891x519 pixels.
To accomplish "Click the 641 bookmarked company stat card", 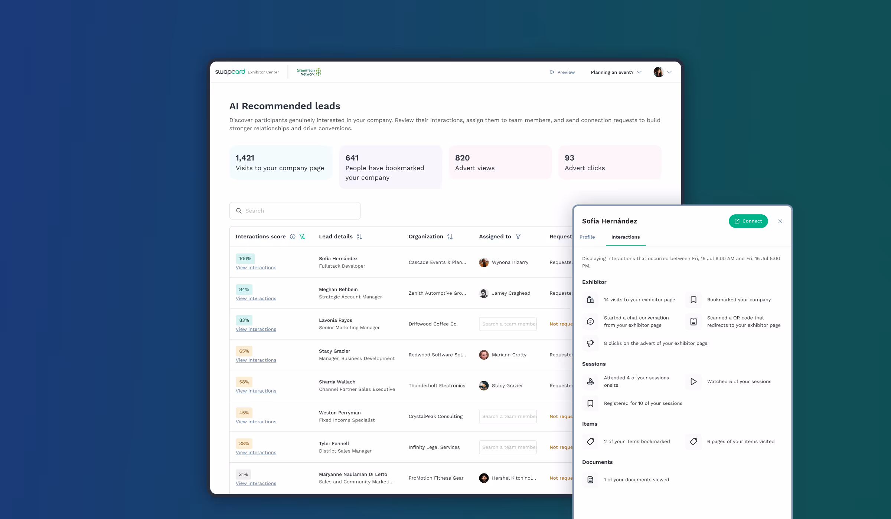I will pyautogui.click(x=390, y=168).
